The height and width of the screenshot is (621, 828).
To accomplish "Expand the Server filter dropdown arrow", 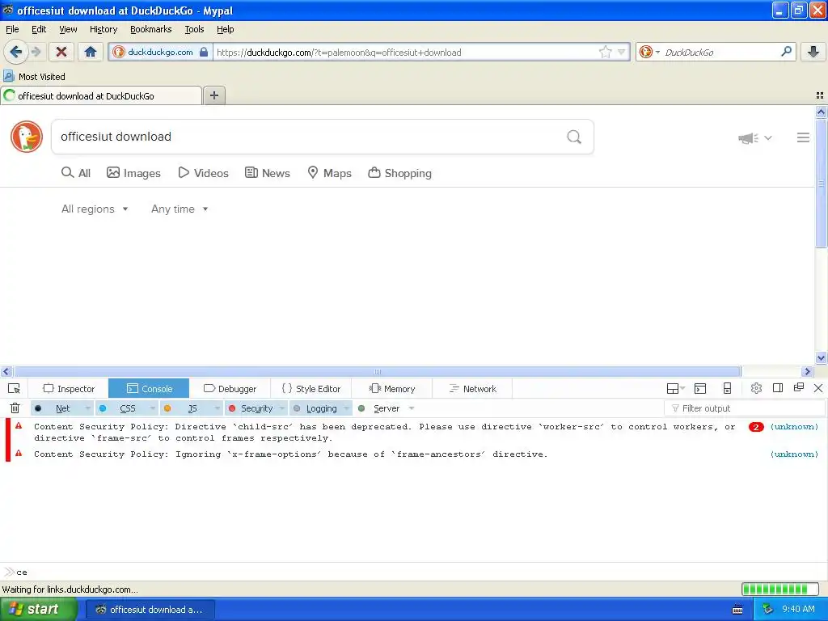I will coord(412,408).
